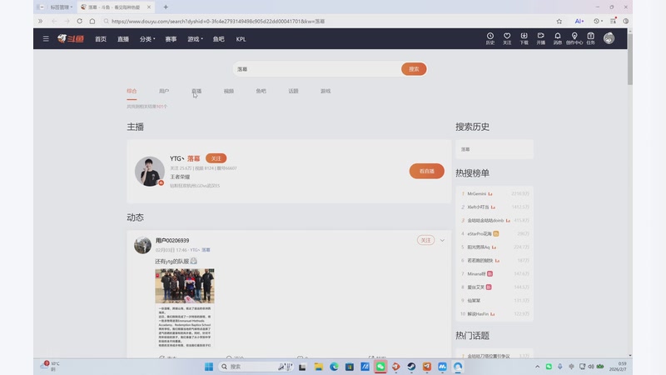Open Steam from the taskbar
Viewport: 666px width, 375px height.
point(411,367)
